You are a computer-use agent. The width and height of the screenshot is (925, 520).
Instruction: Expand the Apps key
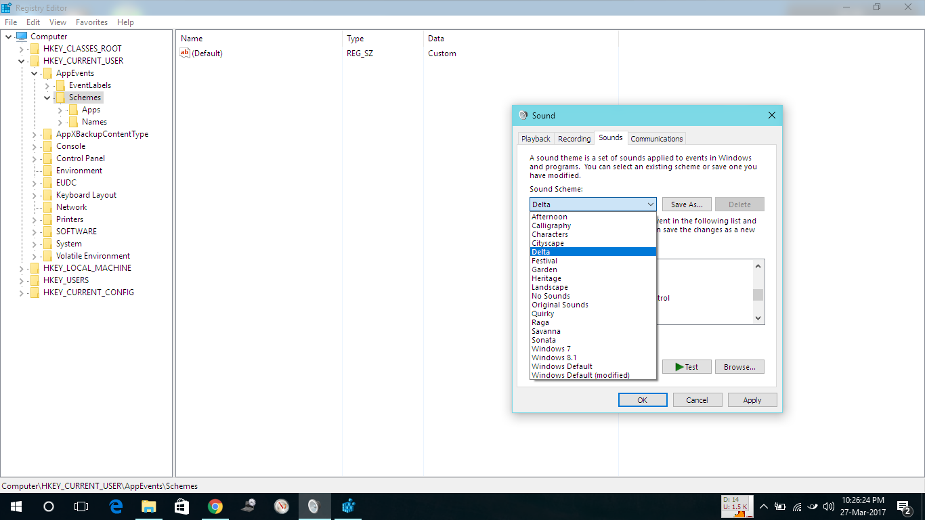tap(60, 110)
